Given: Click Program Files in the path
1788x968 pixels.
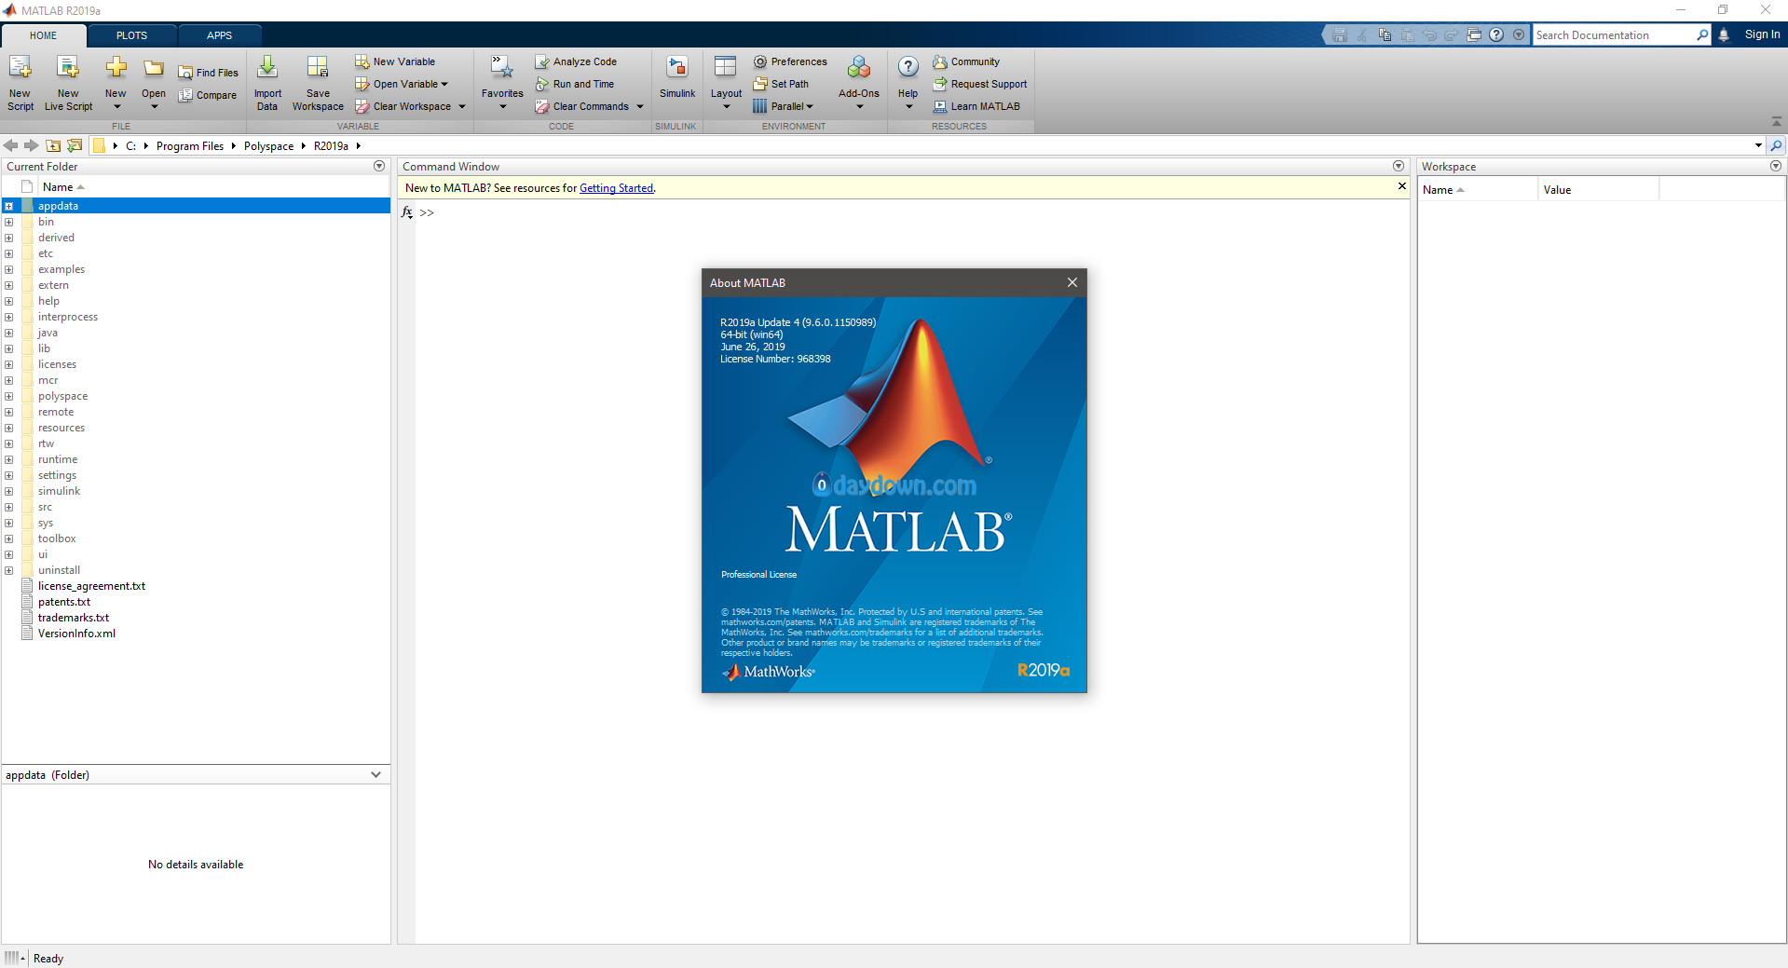Looking at the screenshot, I should coord(190,145).
